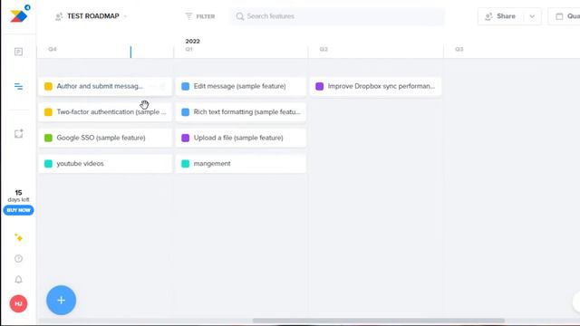Click the 15 days left trial text
580x326 pixels.
point(18,196)
